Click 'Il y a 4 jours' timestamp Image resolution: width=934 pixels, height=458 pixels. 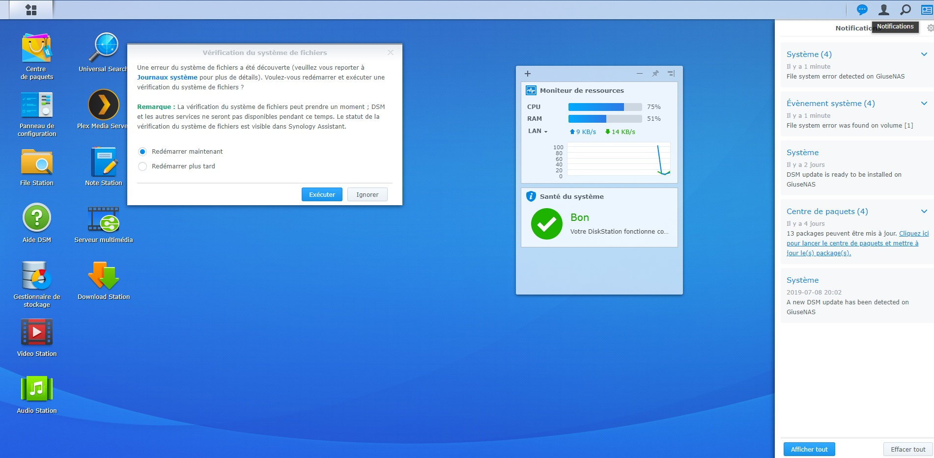pos(806,223)
